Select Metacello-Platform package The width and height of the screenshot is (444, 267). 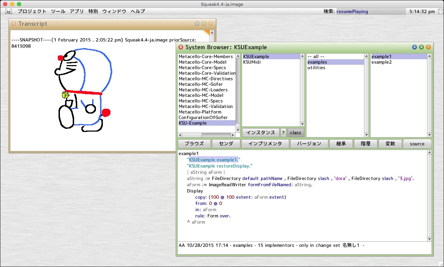[x=206, y=112]
